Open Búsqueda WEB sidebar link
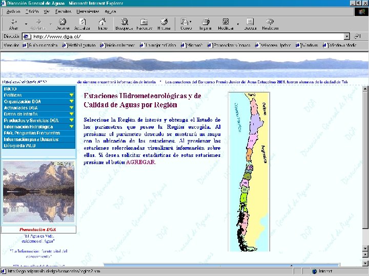 coord(19,146)
